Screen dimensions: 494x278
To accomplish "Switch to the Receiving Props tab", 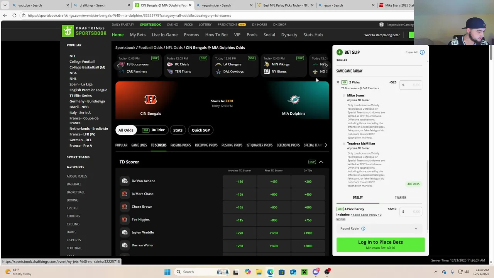I will [206, 145].
